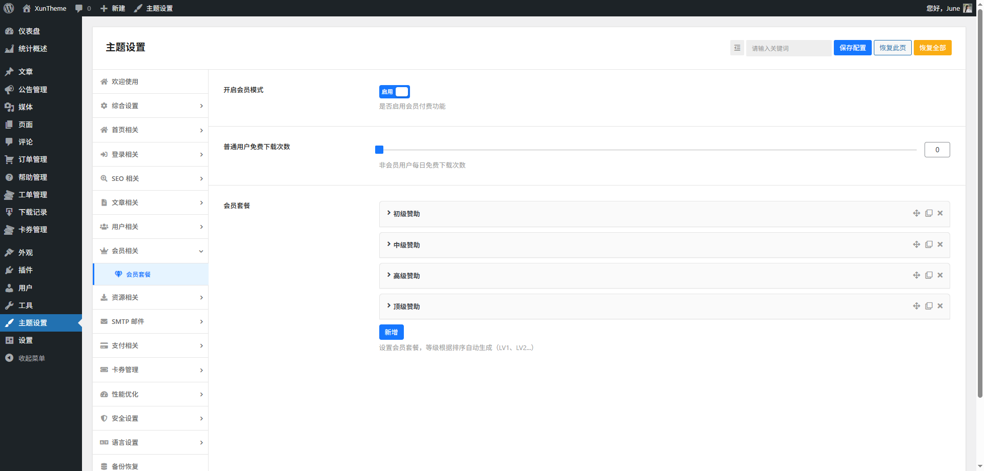The image size is (984, 471).
Task: Click the free download count slider handle
Action: 379,150
